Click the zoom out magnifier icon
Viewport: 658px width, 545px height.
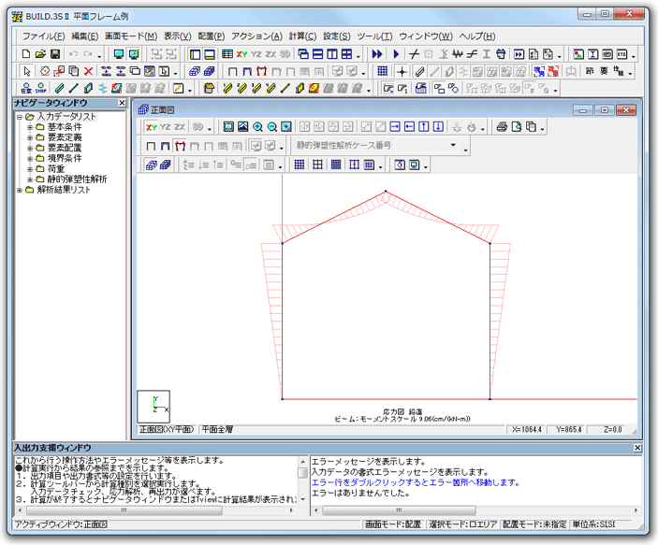point(272,127)
